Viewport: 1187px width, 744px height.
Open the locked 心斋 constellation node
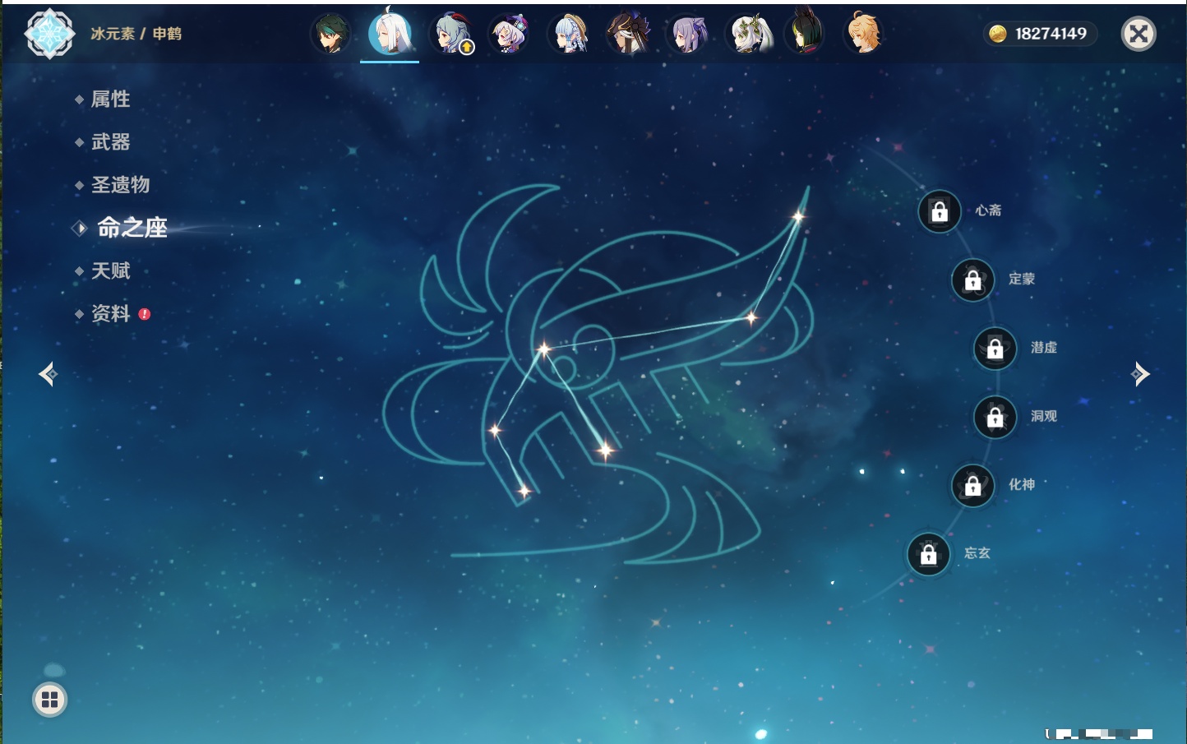[940, 212]
